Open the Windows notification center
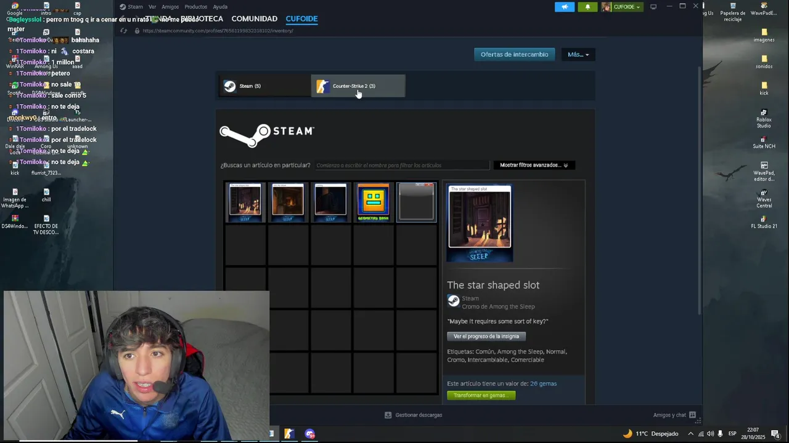The width and height of the screenshot is (789, 443). (775, 434)
